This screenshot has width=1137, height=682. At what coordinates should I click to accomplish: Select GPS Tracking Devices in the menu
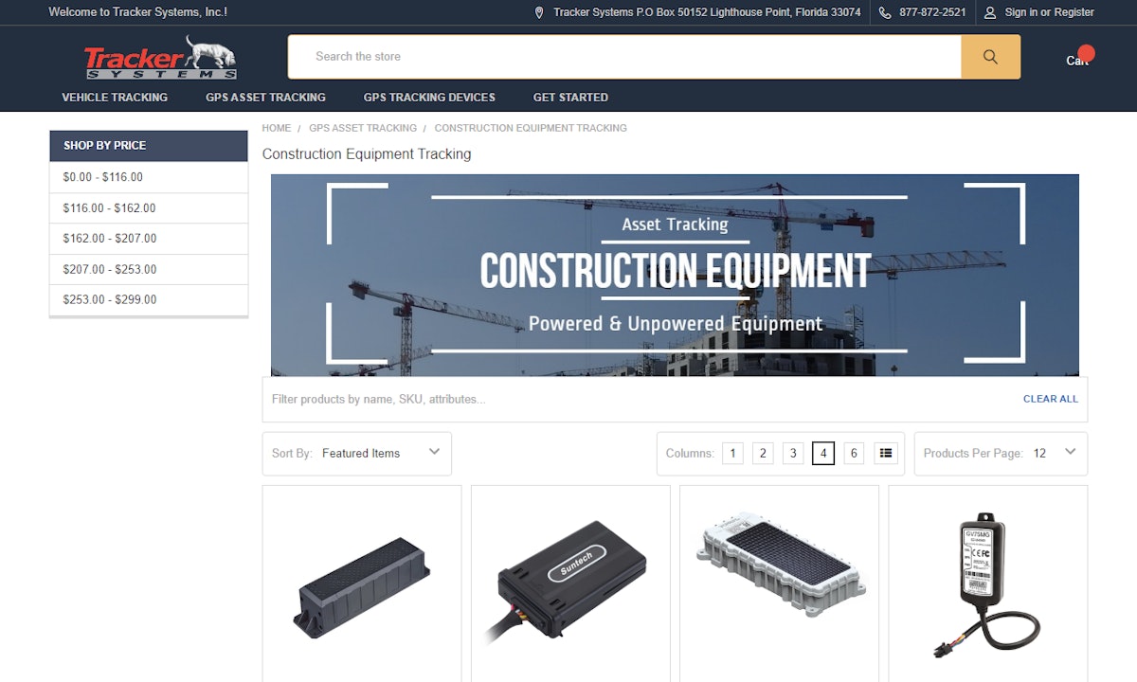tap(428, 97)
